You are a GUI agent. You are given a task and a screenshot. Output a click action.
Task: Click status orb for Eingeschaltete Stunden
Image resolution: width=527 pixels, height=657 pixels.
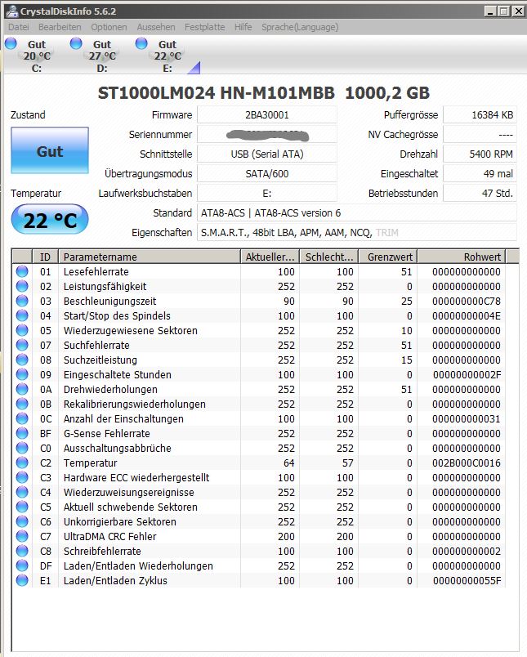pyautogui.click(x=22, y=374)
